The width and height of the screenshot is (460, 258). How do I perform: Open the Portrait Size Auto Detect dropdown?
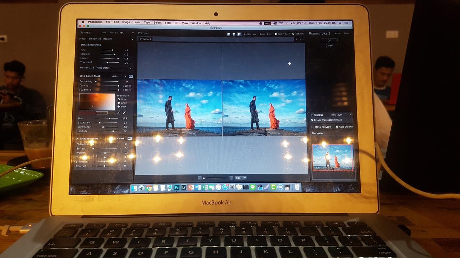tap(114, 68)
